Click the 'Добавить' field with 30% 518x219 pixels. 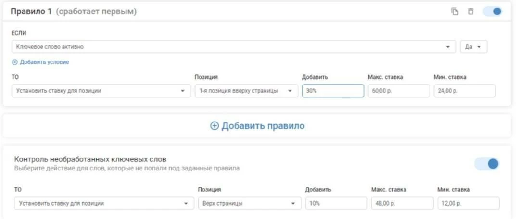click(x=333, y=91)
